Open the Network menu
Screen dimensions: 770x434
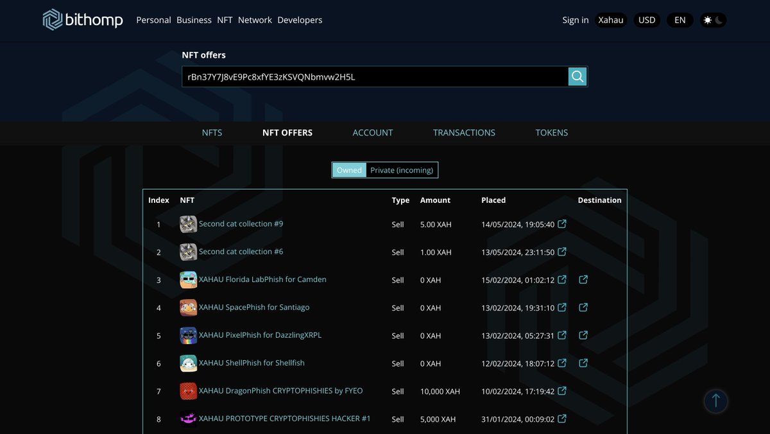(x=255, y=20)
